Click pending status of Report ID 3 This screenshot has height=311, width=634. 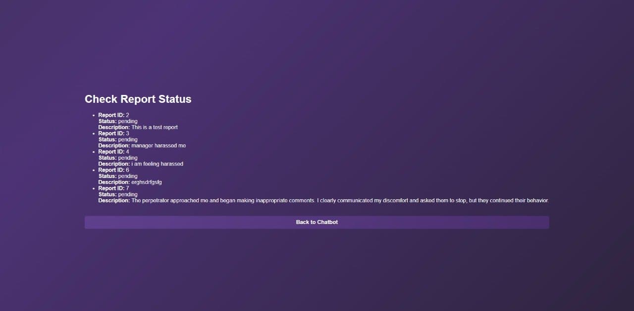coord(128,139)
